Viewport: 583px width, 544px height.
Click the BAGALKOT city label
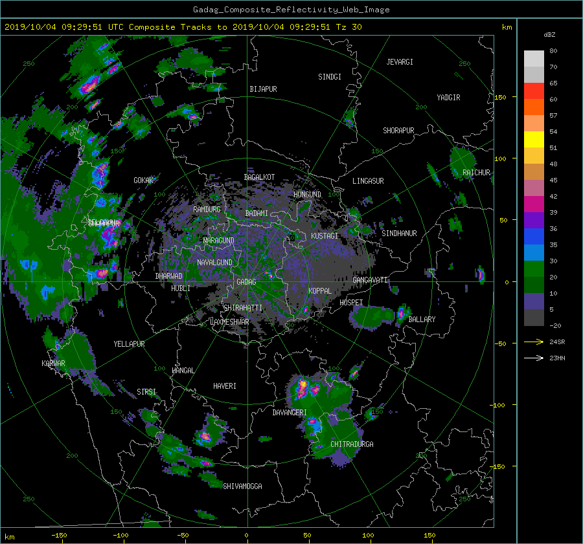pyautogui.click(x=259, y=177)
